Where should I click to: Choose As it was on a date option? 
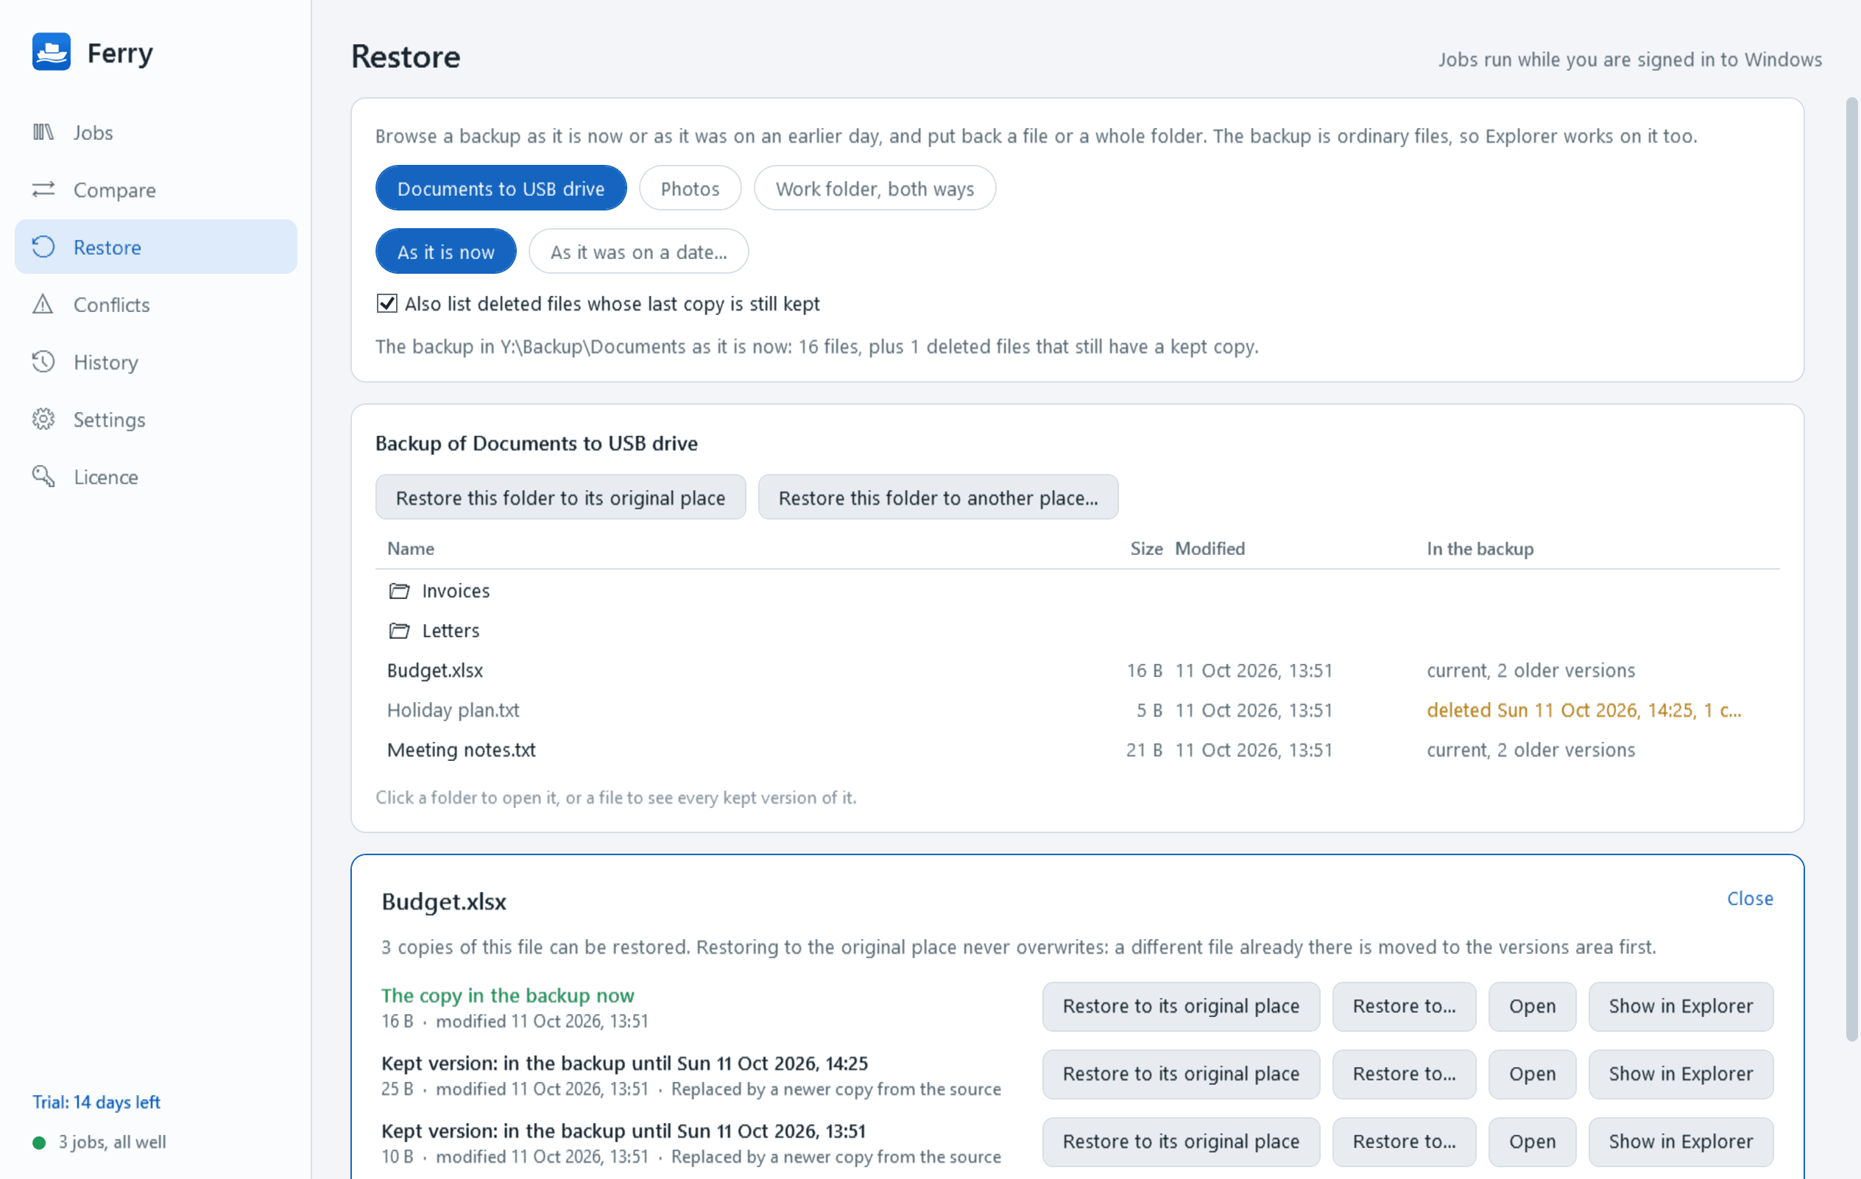[x=638, y=251]
